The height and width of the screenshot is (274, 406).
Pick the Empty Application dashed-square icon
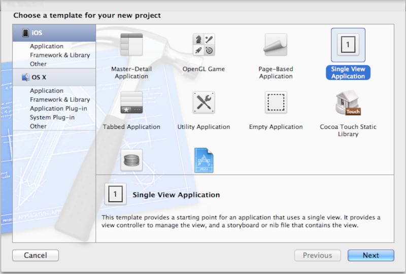point(276,102)
